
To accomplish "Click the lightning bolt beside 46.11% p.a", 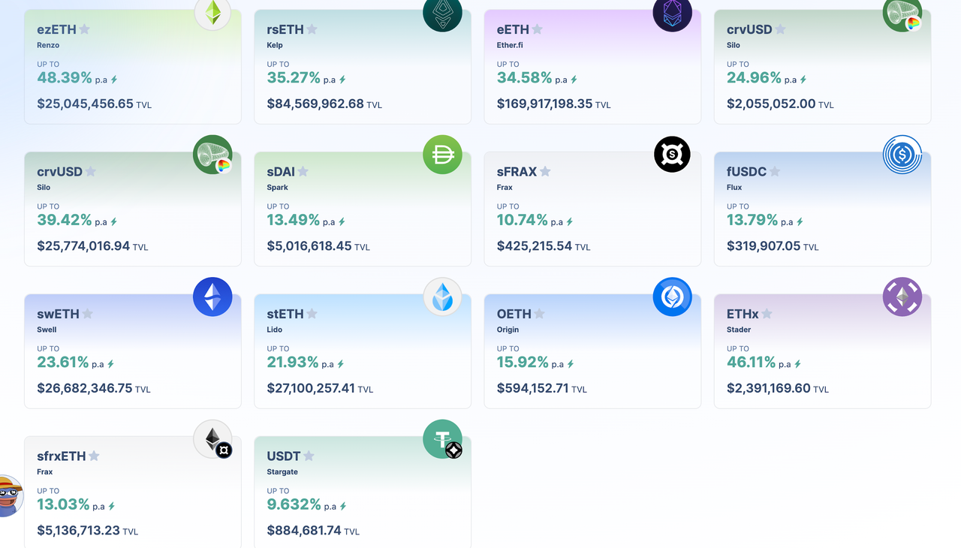I will pos(797,364).
